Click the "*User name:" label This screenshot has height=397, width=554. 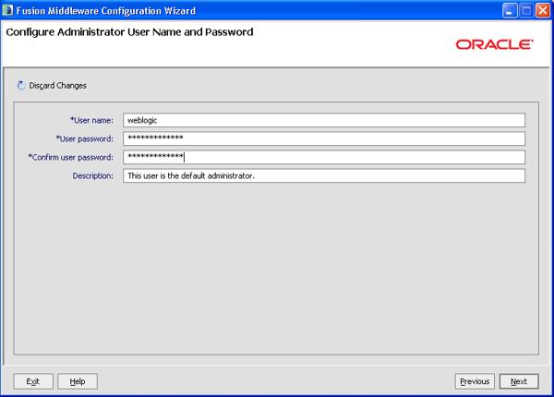(90, 120)
